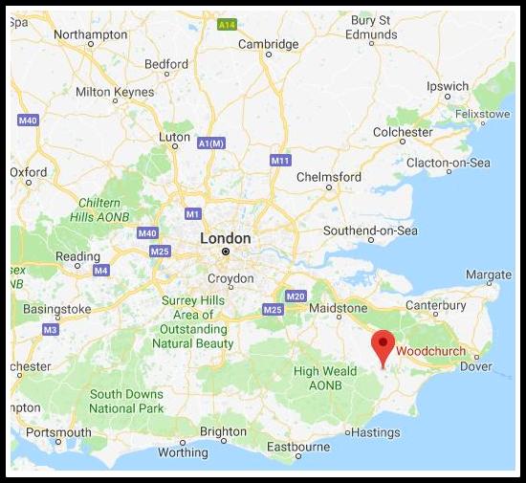Click the M1 motorway shield
526x483 pixels.
click(193, 213)
